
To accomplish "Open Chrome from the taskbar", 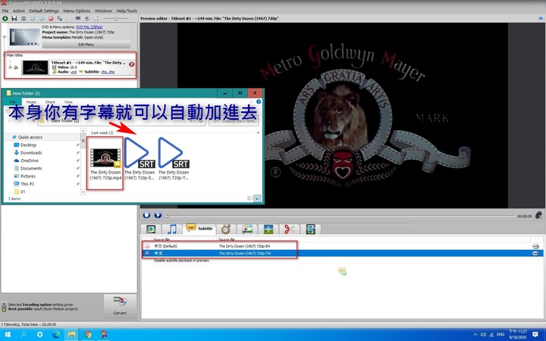I will coord(88,334).
